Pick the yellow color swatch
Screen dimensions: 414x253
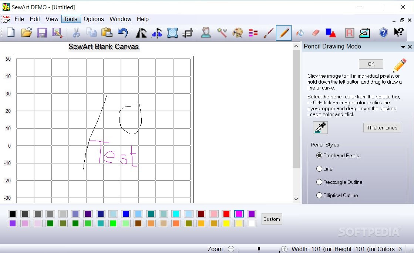pos(226,223)
